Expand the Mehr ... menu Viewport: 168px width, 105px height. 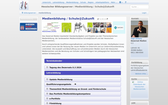114,2
